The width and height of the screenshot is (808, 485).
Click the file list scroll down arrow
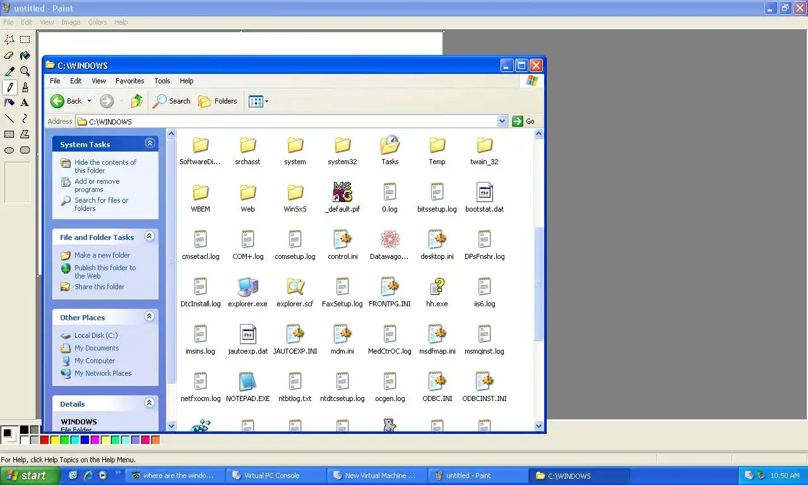538,426
